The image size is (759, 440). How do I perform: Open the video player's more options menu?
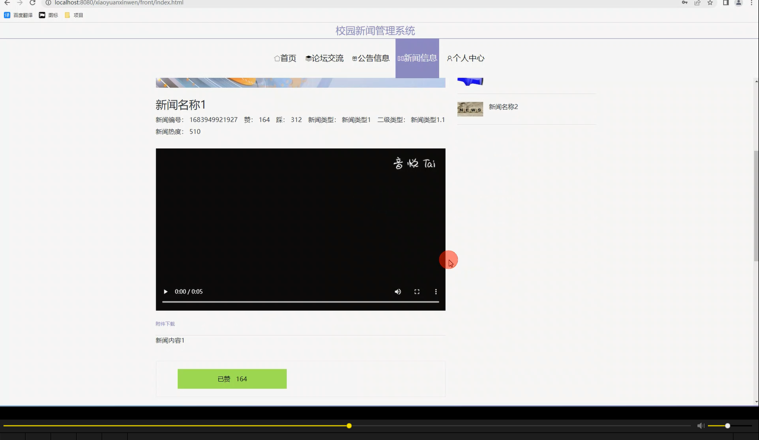[436, 291]
